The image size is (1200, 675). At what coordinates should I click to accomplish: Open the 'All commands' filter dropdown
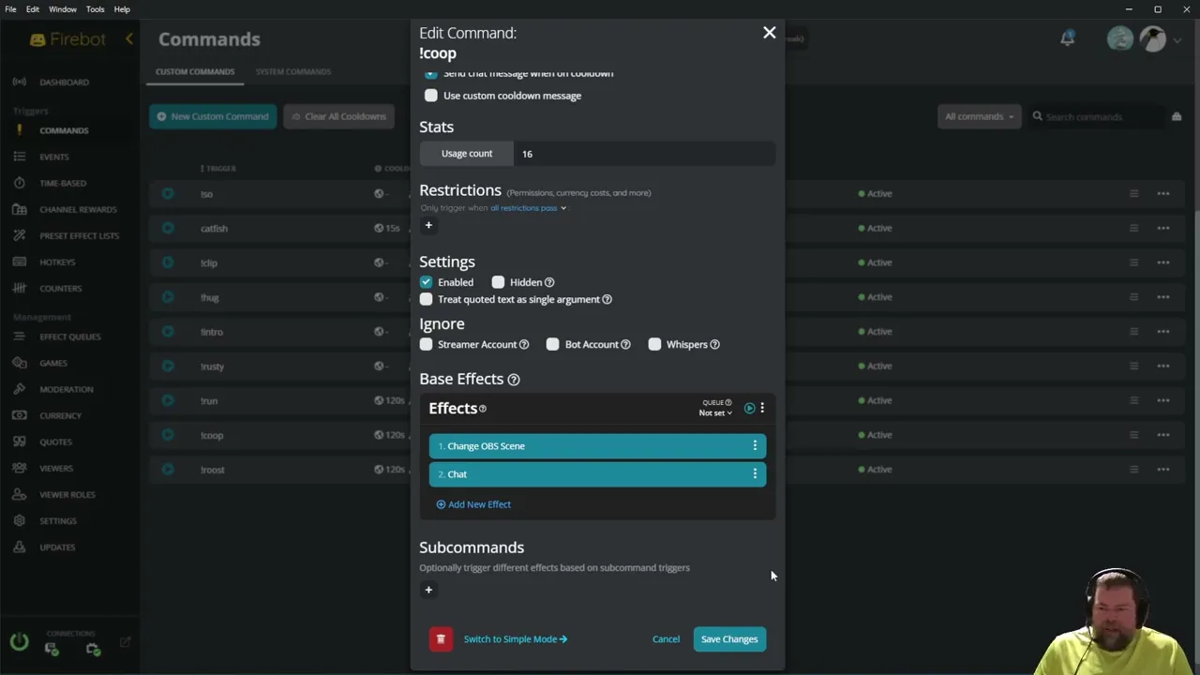979,116
